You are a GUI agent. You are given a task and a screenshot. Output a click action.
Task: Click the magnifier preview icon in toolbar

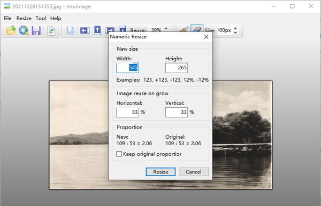tap(24, 30)
